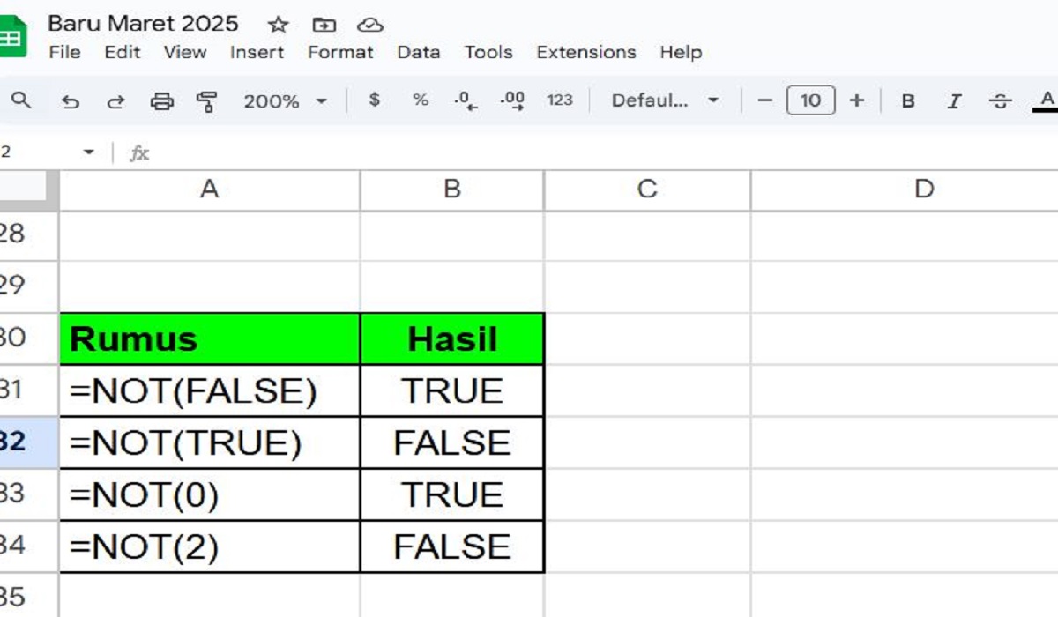Viewport: 1058px width, 617px height.
Task: Click the undo arrow icon
Action: click(x=71, y=101)
